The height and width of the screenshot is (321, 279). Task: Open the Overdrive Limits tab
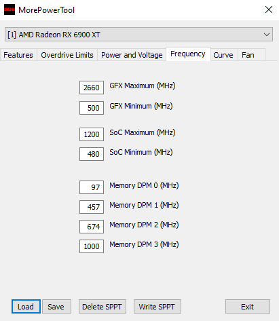[67, 55]
